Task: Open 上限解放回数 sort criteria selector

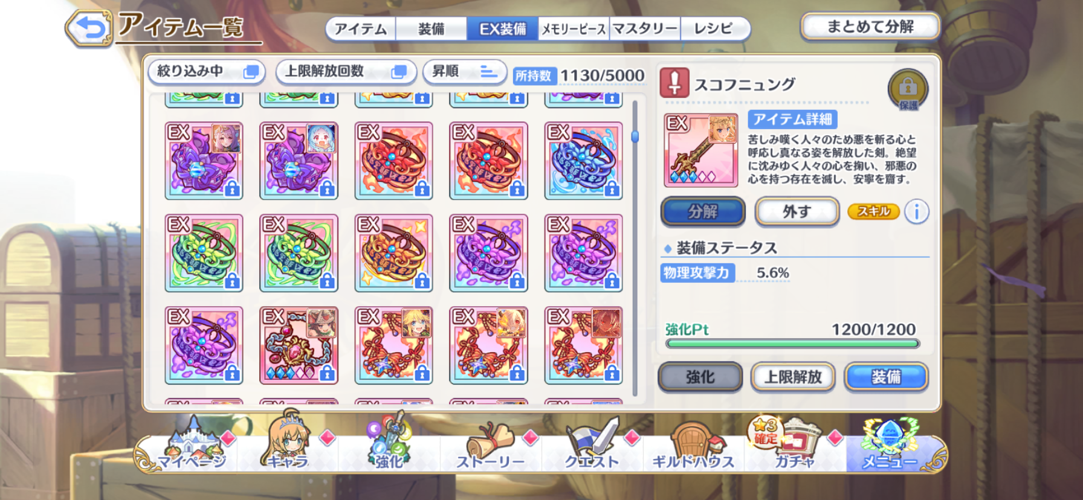Action: point(346,71)
